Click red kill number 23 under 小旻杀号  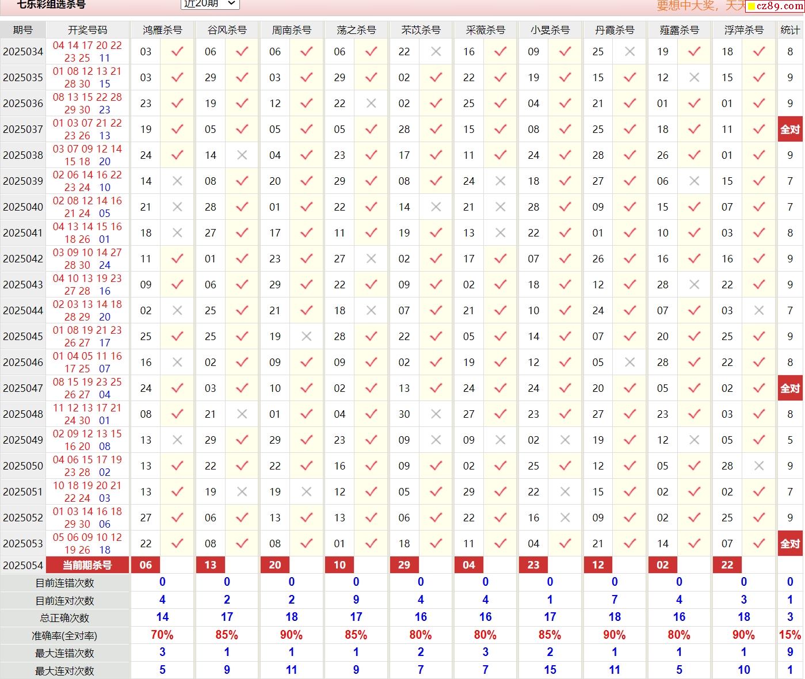pos(533,565)
